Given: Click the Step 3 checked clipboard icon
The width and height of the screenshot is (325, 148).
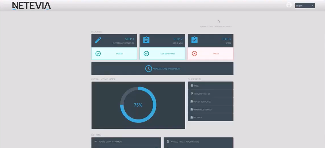Looking at the screenshot, I should coord(194,40).
